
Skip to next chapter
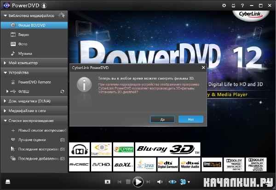point(148,182)
